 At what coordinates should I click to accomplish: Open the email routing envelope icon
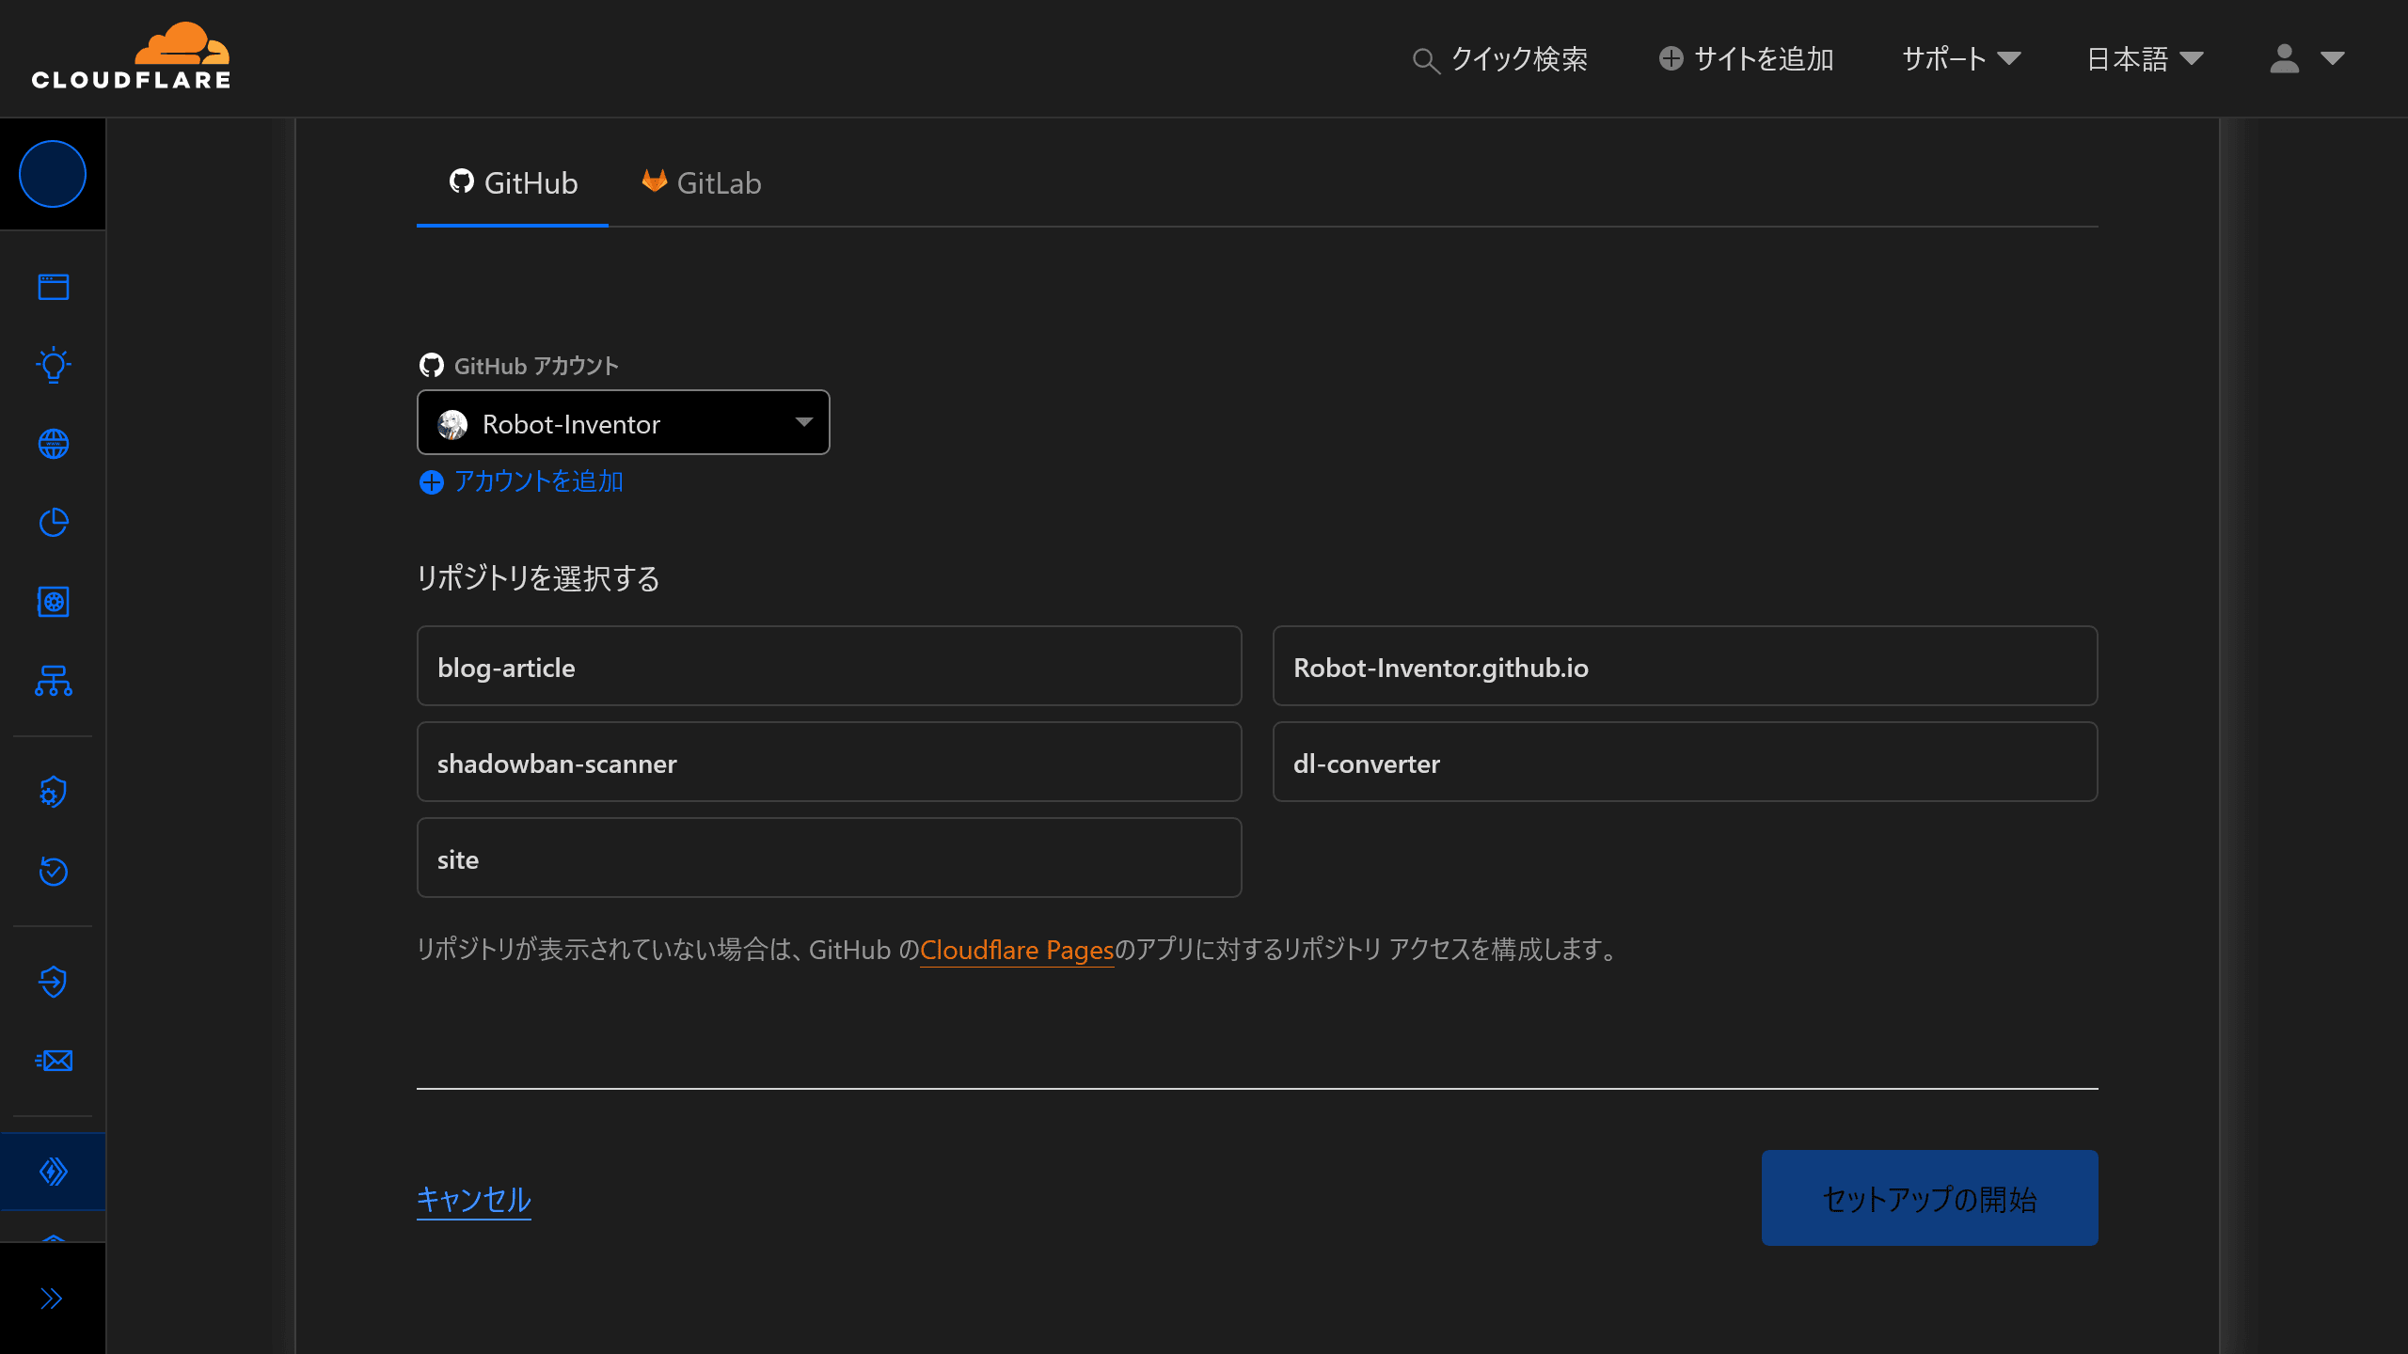click(x=54, y=1061)
